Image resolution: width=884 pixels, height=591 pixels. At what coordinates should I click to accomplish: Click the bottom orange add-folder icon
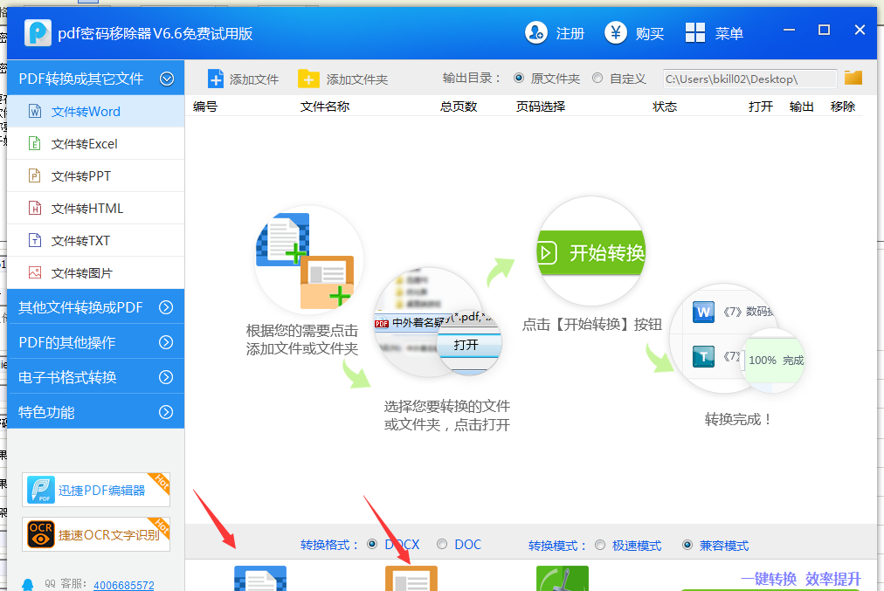(411, 579)
